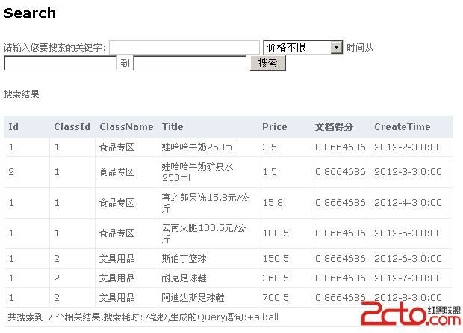Screen dimensions: 463x333
Task: Click the price cell 15.8
Action: [273, 203]
